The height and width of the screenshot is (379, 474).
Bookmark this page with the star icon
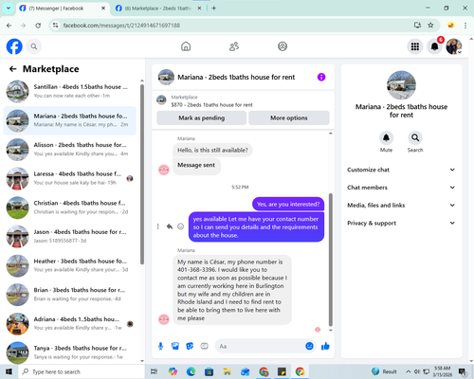coord(430,26)
